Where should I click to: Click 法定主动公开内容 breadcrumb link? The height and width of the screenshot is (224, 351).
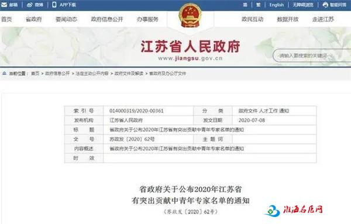pos(92,73)
